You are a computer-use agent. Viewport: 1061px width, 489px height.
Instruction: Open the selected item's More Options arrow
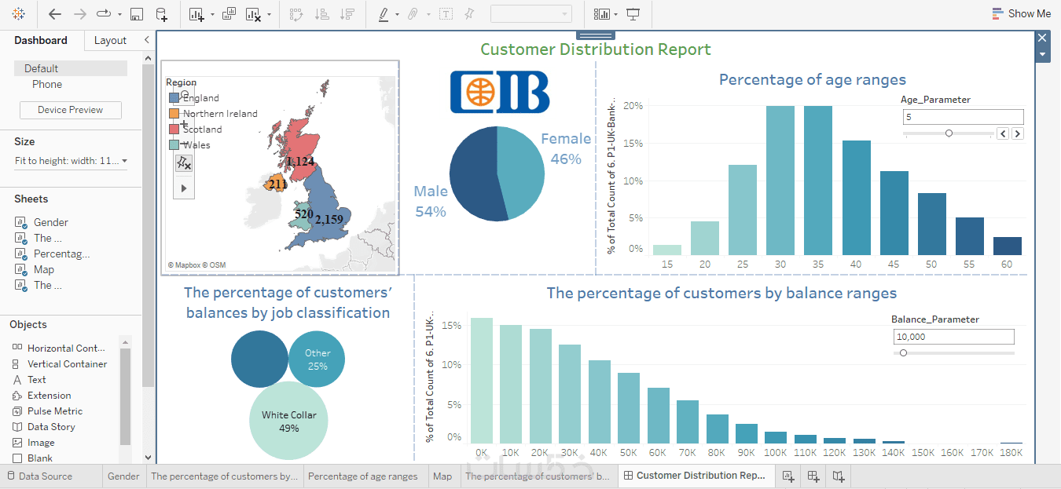tap(1042, 54)
